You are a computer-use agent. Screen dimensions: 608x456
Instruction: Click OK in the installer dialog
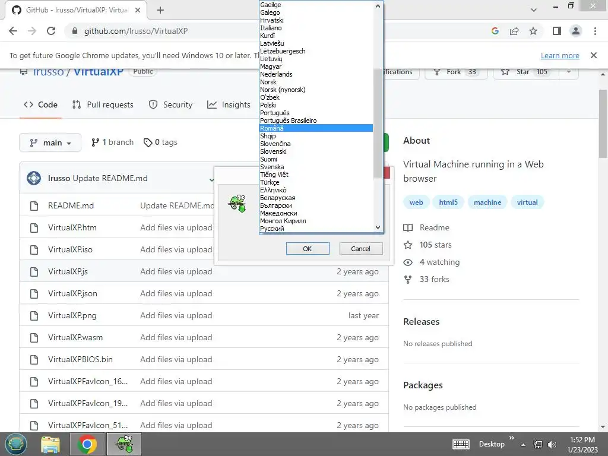308,249
